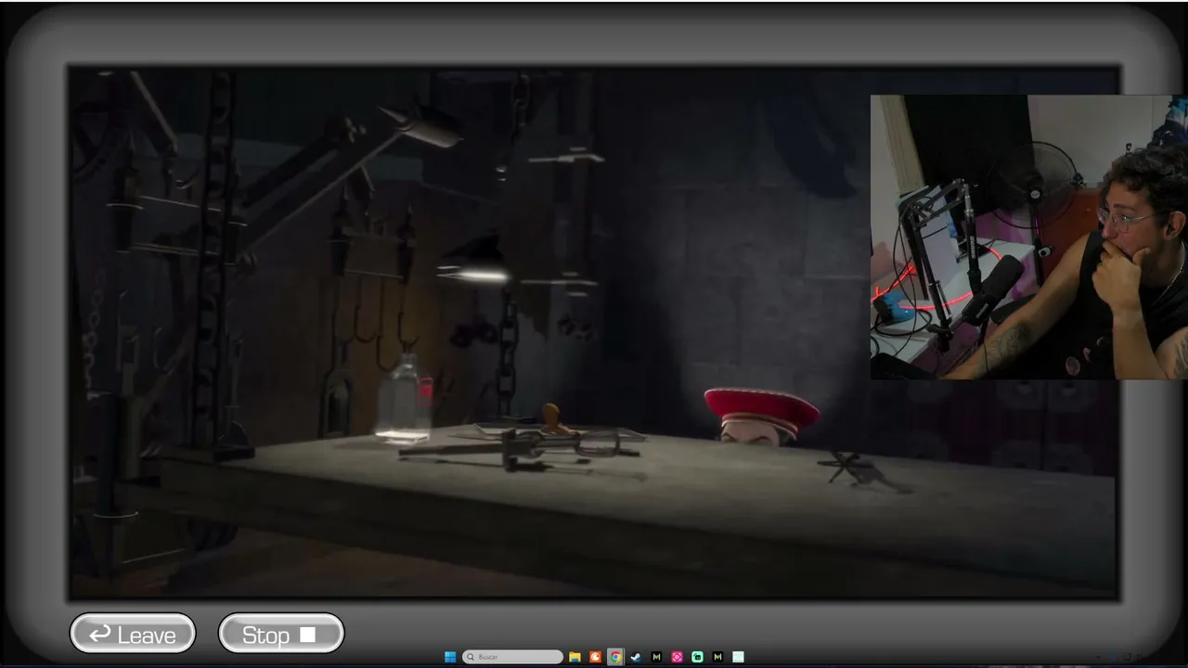This screenshot has width=1188, height=668.
Task: Open the pink video app taskbar icon
Action: pyautogui.click(x=677, y=657)
